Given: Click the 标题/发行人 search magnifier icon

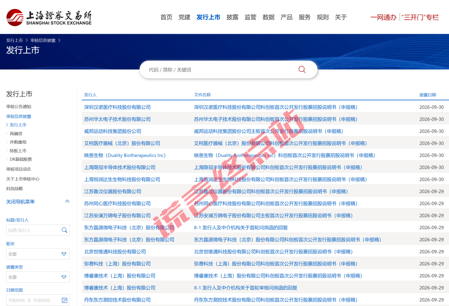Looking at the screenshot, I should click(x=64, y=230).
